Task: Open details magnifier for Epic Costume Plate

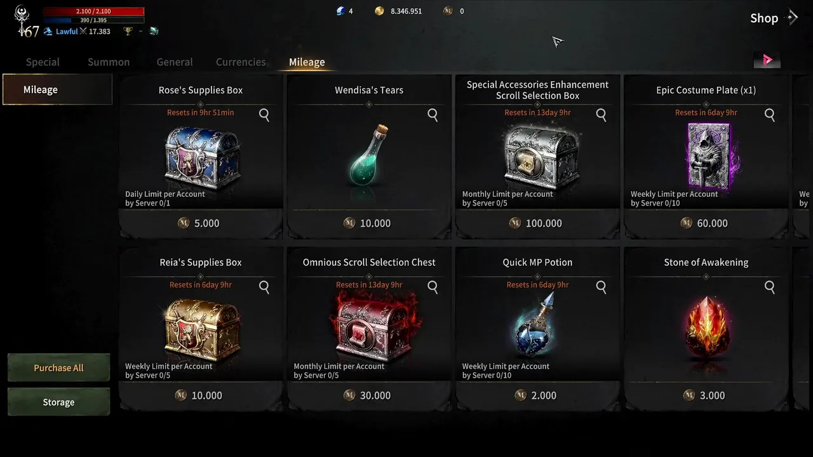Action: tap(770, 115)
